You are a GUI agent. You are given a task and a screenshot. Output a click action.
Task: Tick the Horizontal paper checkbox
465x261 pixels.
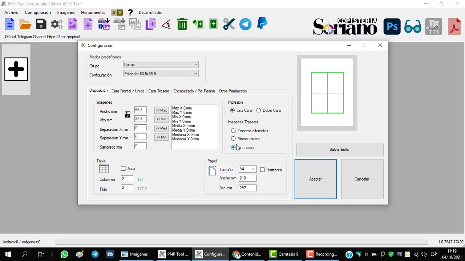pyautogui.click(x=262, y=170)
